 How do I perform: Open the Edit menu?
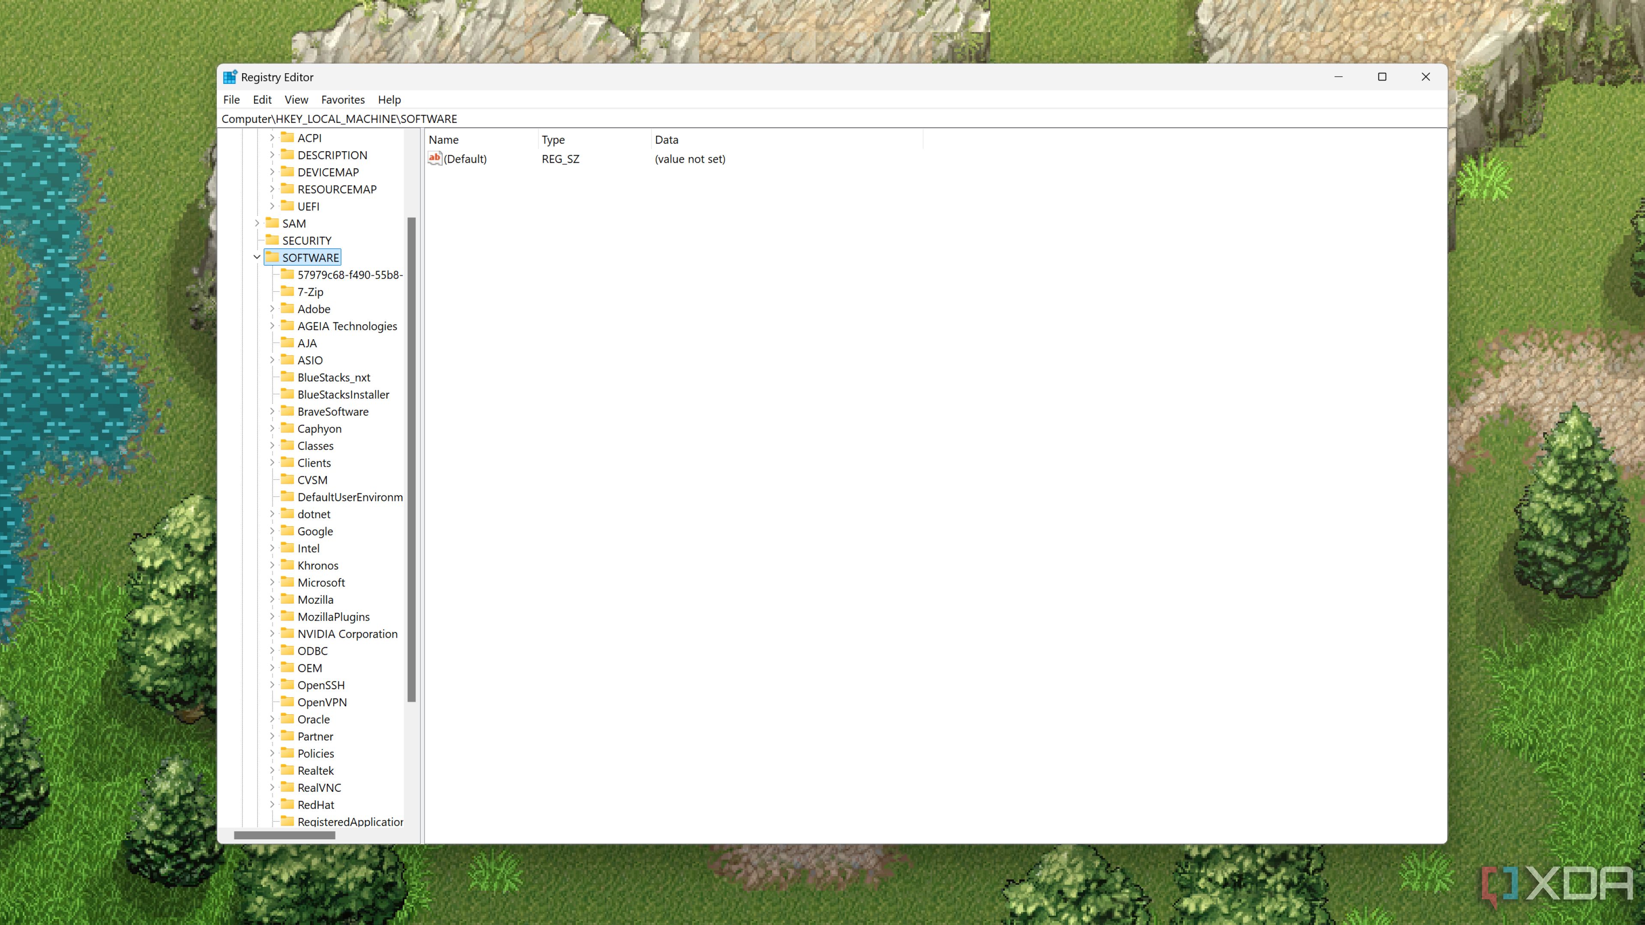pyautogui.click(x=262, y=100)
